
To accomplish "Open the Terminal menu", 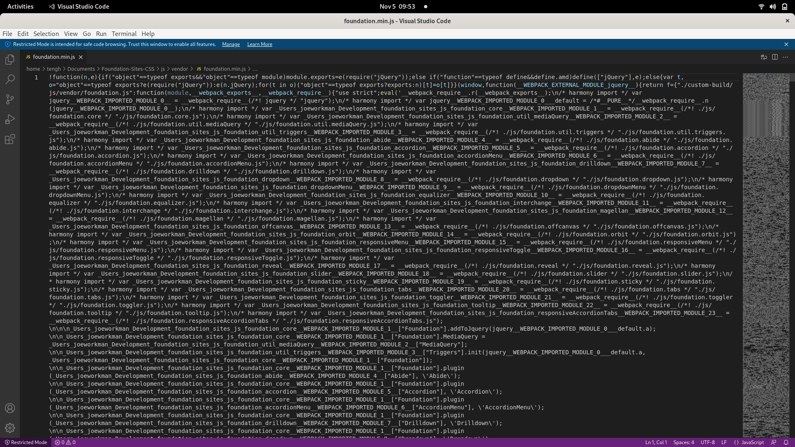I will pos(124,34).
